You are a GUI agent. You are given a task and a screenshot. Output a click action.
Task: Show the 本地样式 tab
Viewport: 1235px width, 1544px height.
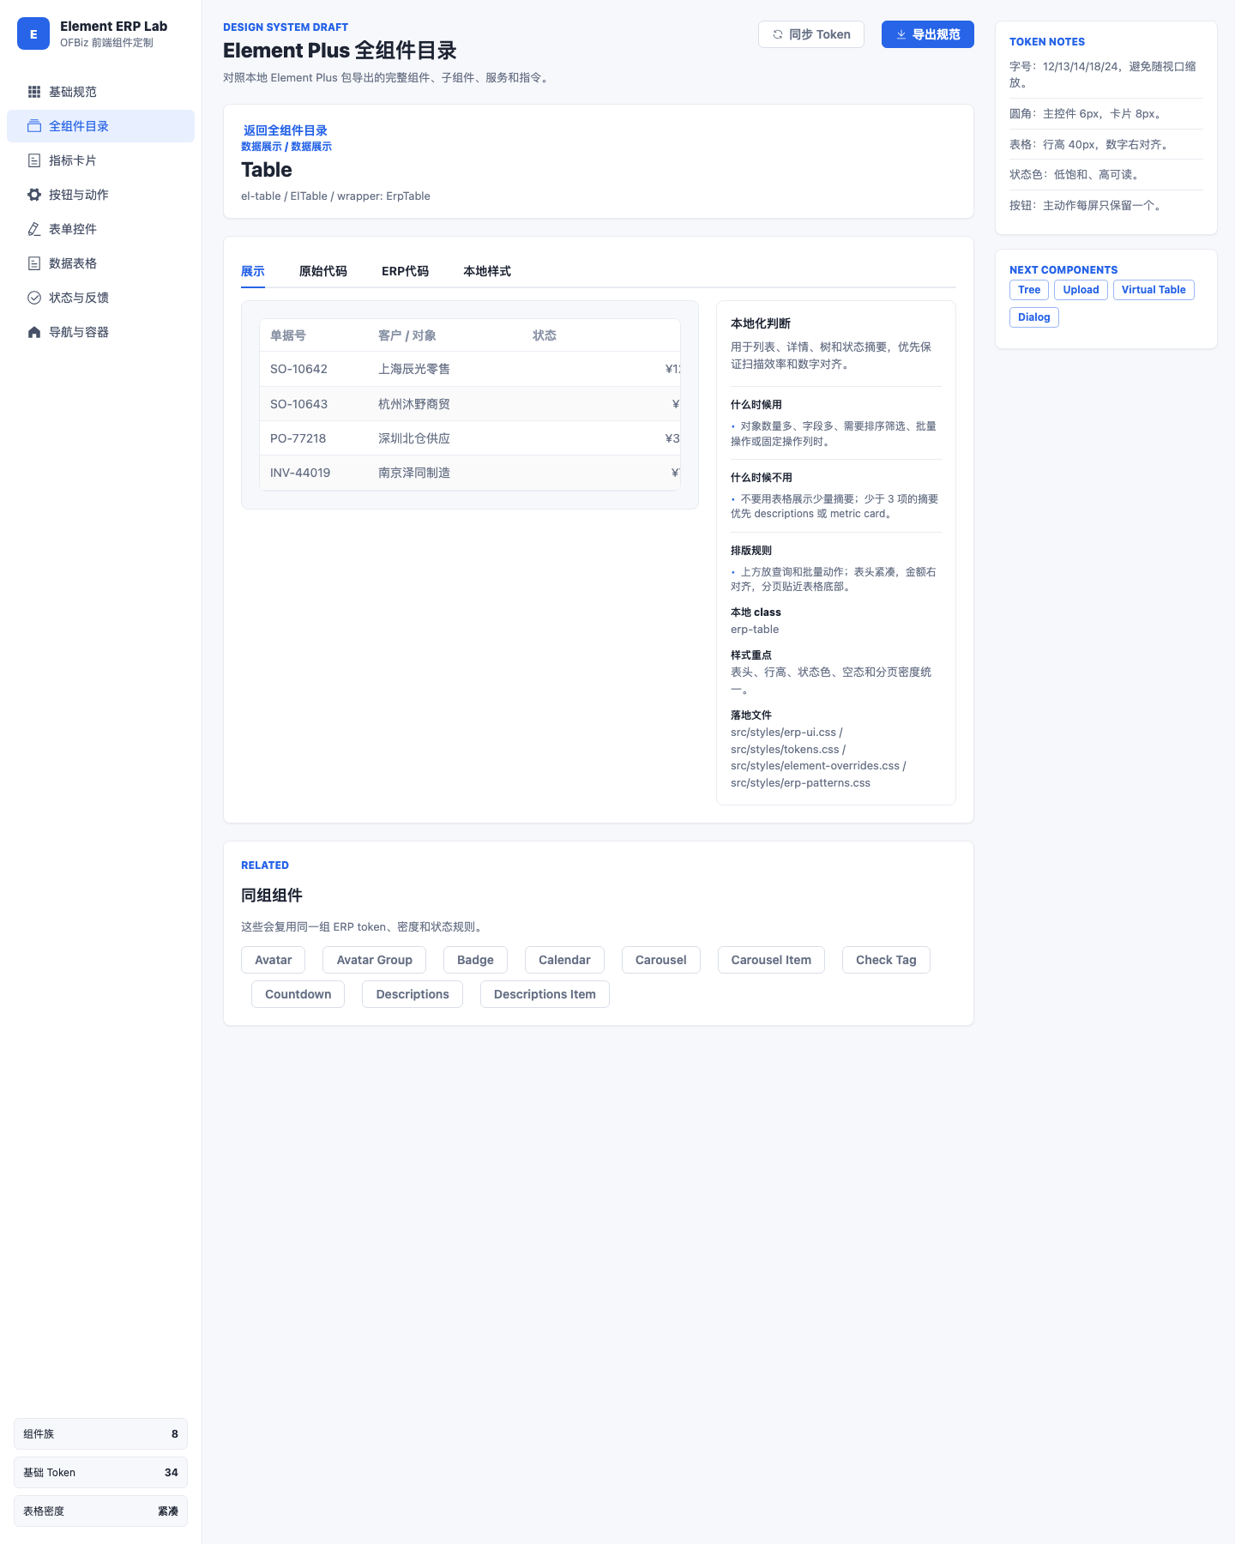pyautogui.click(x=487, y=271)
